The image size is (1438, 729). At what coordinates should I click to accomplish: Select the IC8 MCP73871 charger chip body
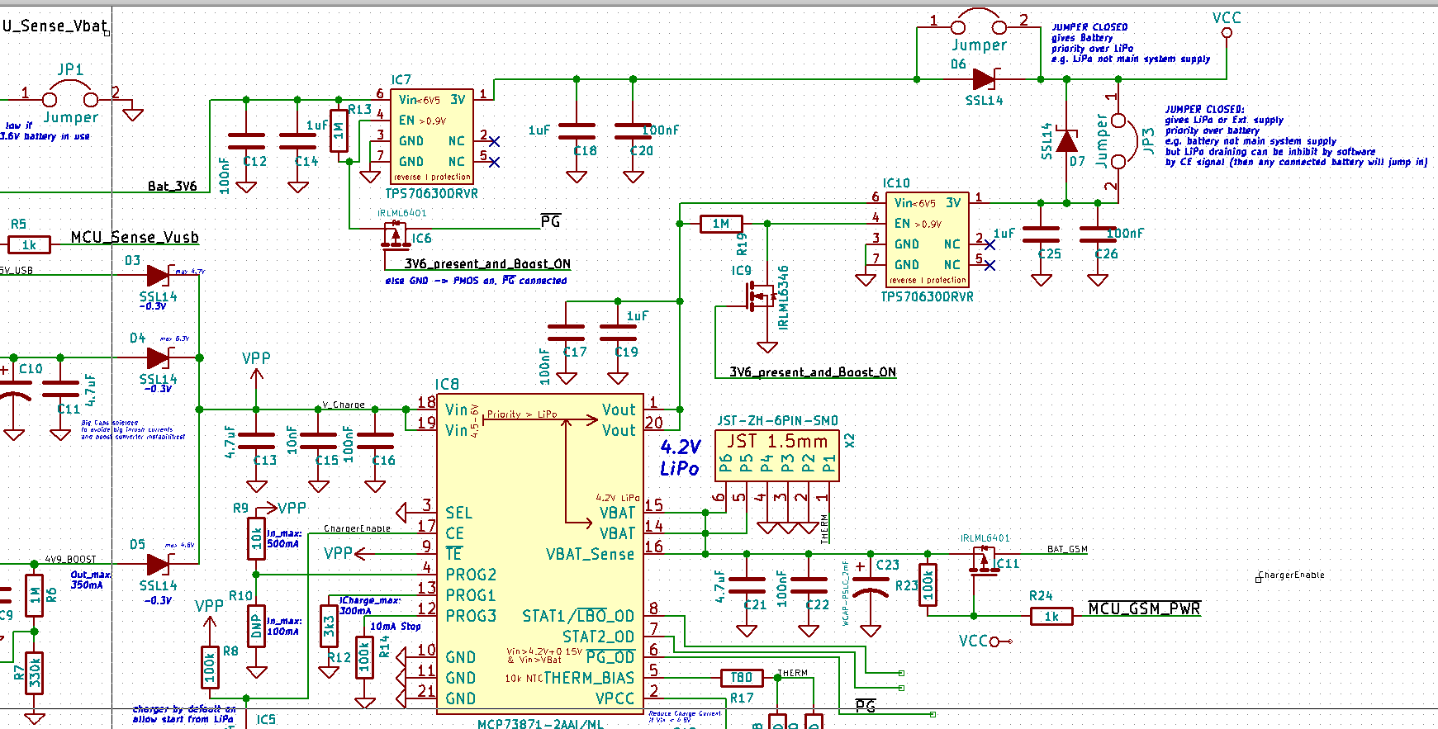[x=539, y=554]
